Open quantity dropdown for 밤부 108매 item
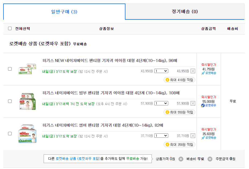Image resolution: width=249 pixels, height=169 pixels. (161, 103)
